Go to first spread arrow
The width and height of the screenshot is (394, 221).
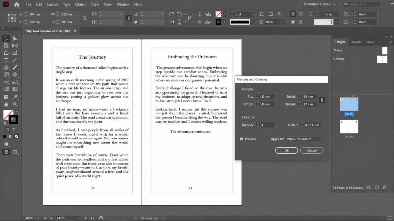pyautogui.click(x=45, y=218)
